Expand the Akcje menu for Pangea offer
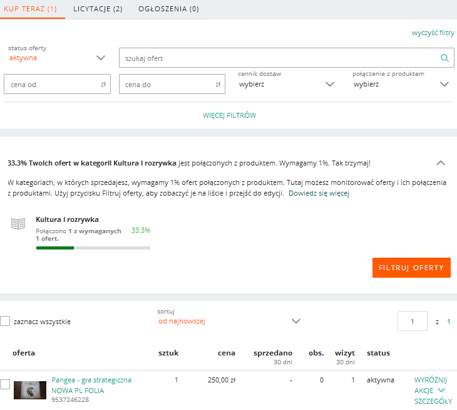457x410 pixels. click(x=429, y=390)
